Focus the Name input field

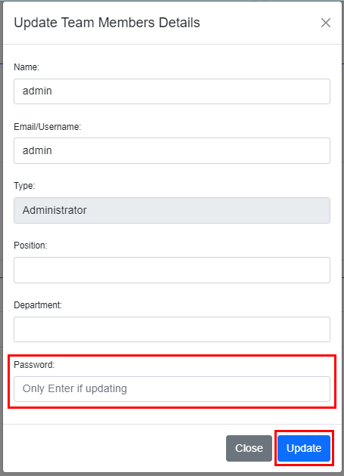[172, 91]
